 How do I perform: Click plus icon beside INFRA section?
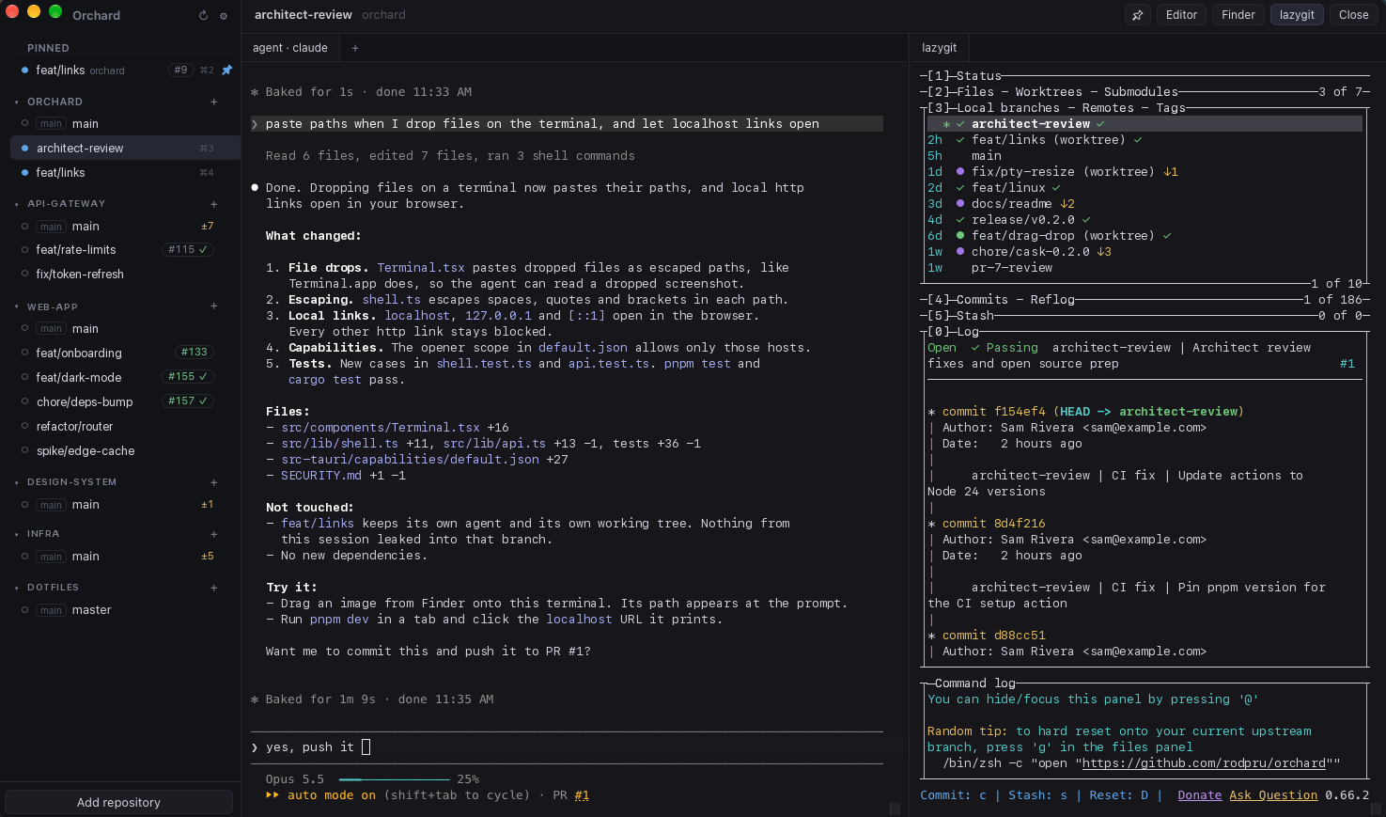point(214,534)
